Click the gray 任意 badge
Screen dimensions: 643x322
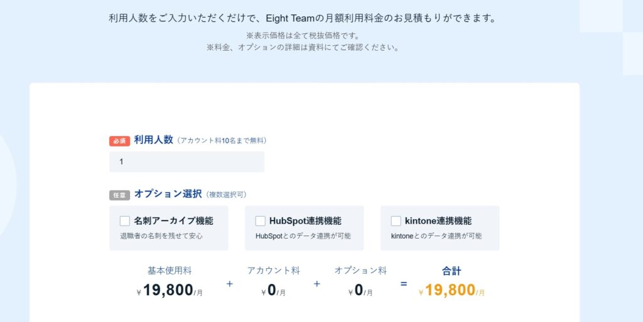119,195
